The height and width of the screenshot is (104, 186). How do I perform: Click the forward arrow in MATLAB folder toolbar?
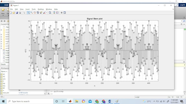click(x=4, y=21)
